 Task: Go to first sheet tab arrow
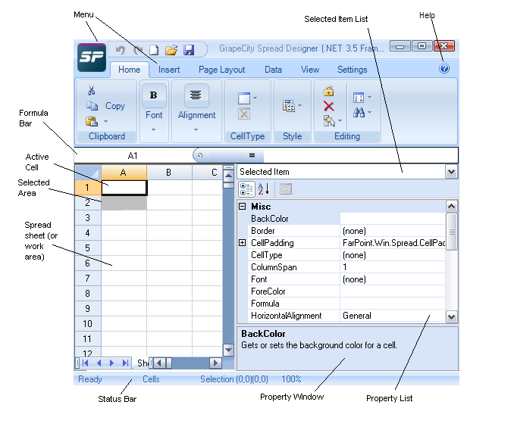coord(86,363)
